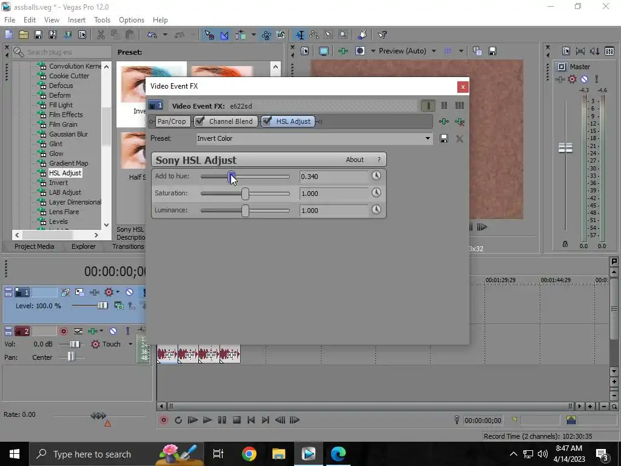Open the Preview (Auto) quality dropdown

[434, 51]
